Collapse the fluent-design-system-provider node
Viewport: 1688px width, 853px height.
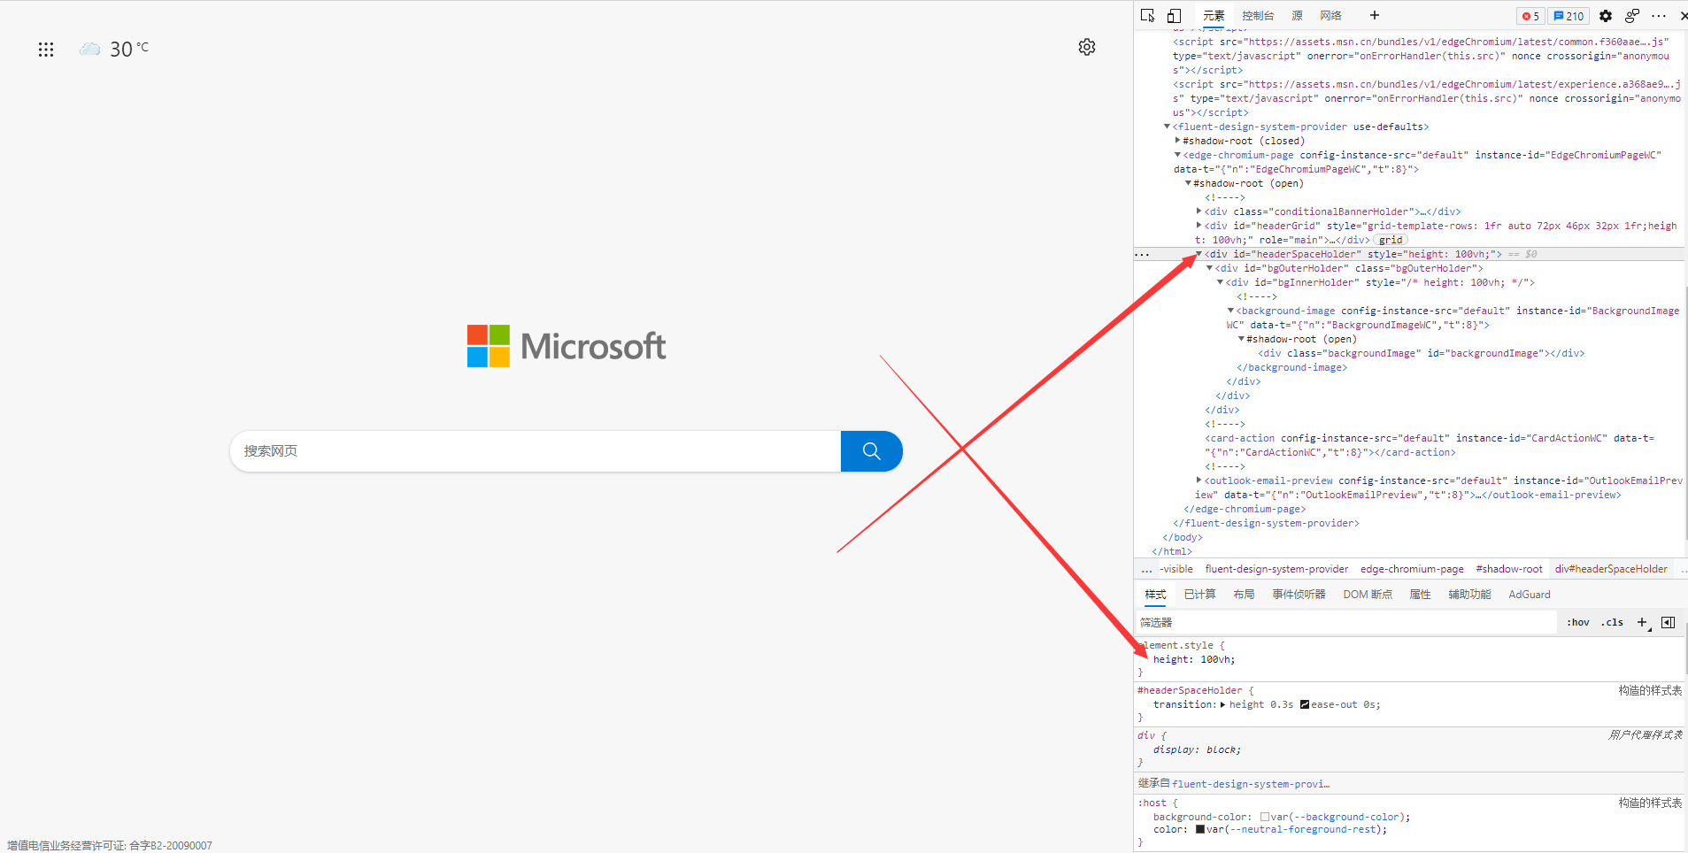click(x=1168, y=127)
